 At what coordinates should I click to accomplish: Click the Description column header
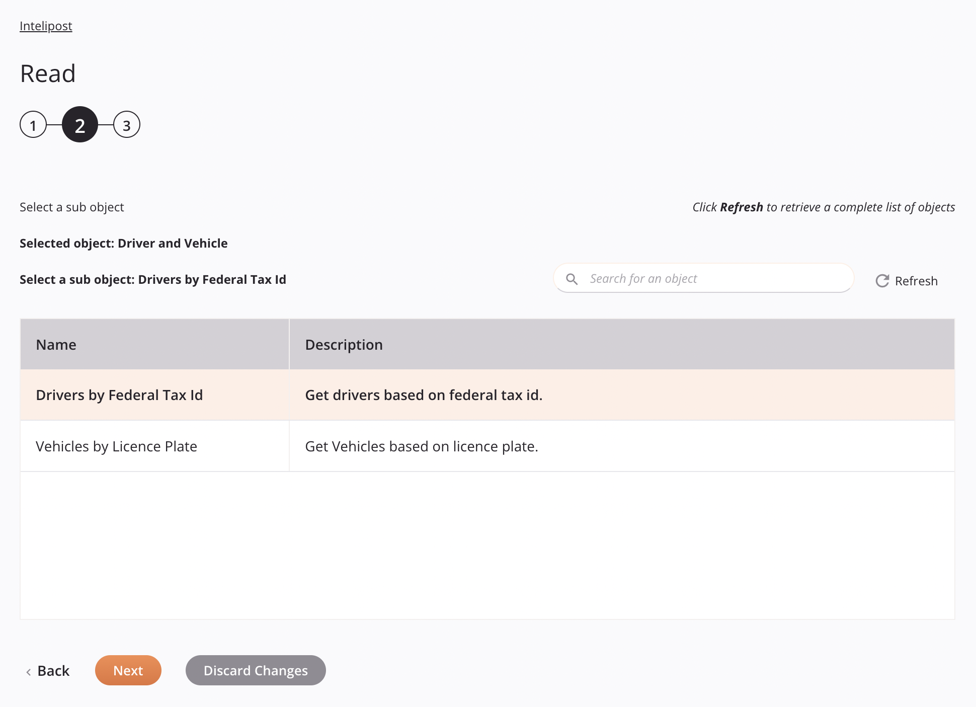pyautogui.click(x=343, y=344)
